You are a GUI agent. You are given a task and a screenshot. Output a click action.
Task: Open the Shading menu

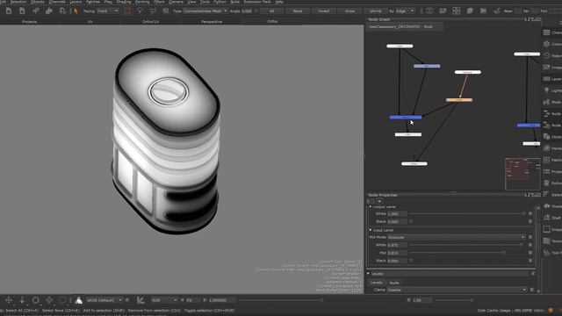click(x=124, y=2)
